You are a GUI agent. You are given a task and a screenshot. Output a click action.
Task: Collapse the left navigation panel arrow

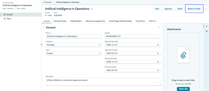(42, 44)
